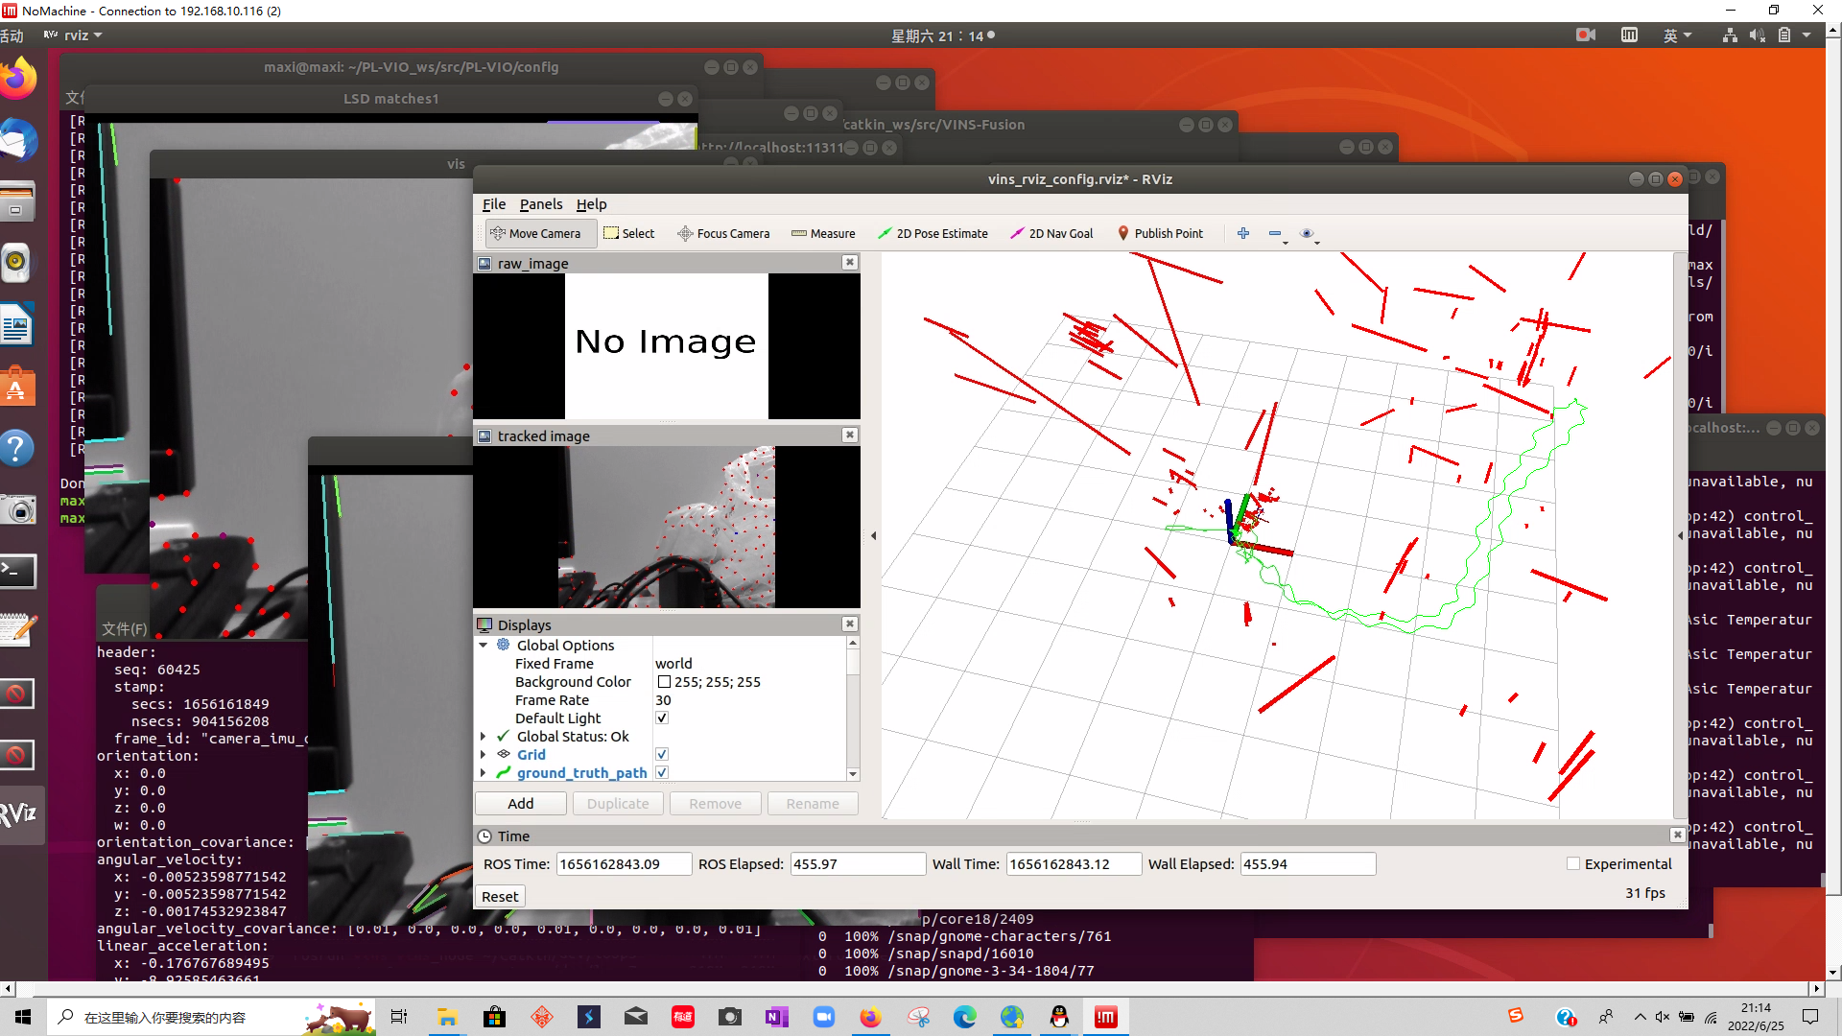Click the right-side splitter arrow of 3D view
Viewport: 1842px width, 1036px height.
pos(1680,536)
